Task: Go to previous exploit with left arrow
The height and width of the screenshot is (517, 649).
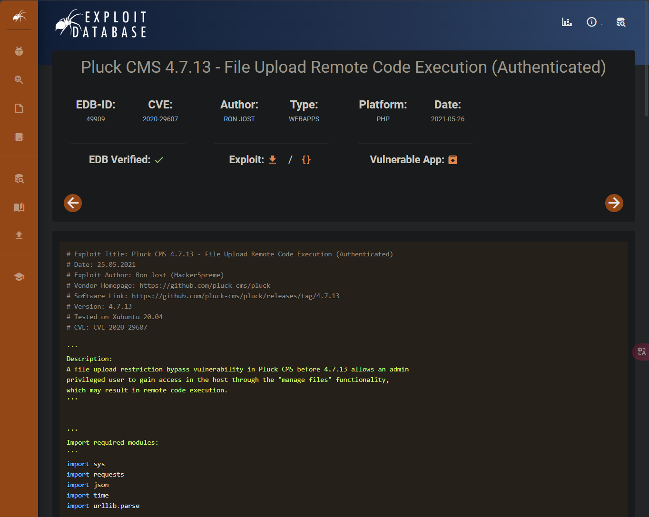Action: [x=73, y=203]
